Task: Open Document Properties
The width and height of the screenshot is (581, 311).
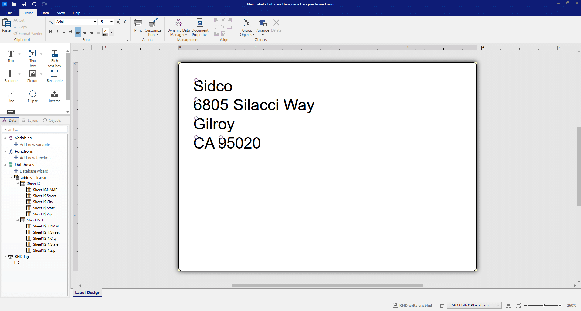Action: 200,27
